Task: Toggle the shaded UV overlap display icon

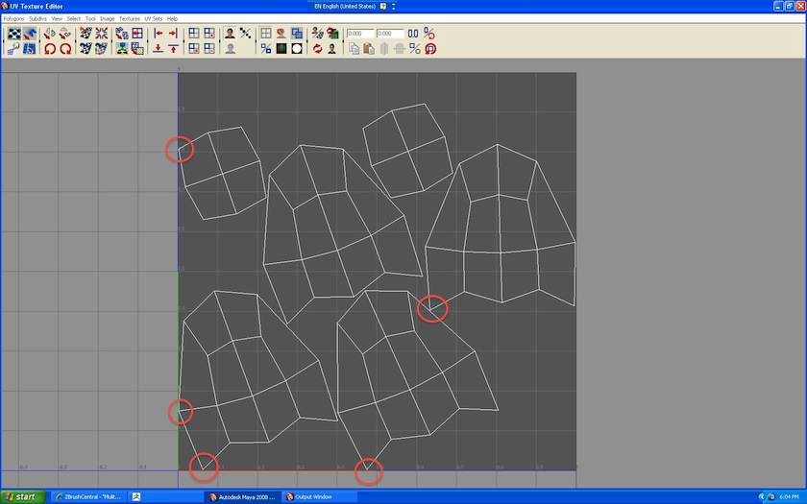Action: [297, 34]
